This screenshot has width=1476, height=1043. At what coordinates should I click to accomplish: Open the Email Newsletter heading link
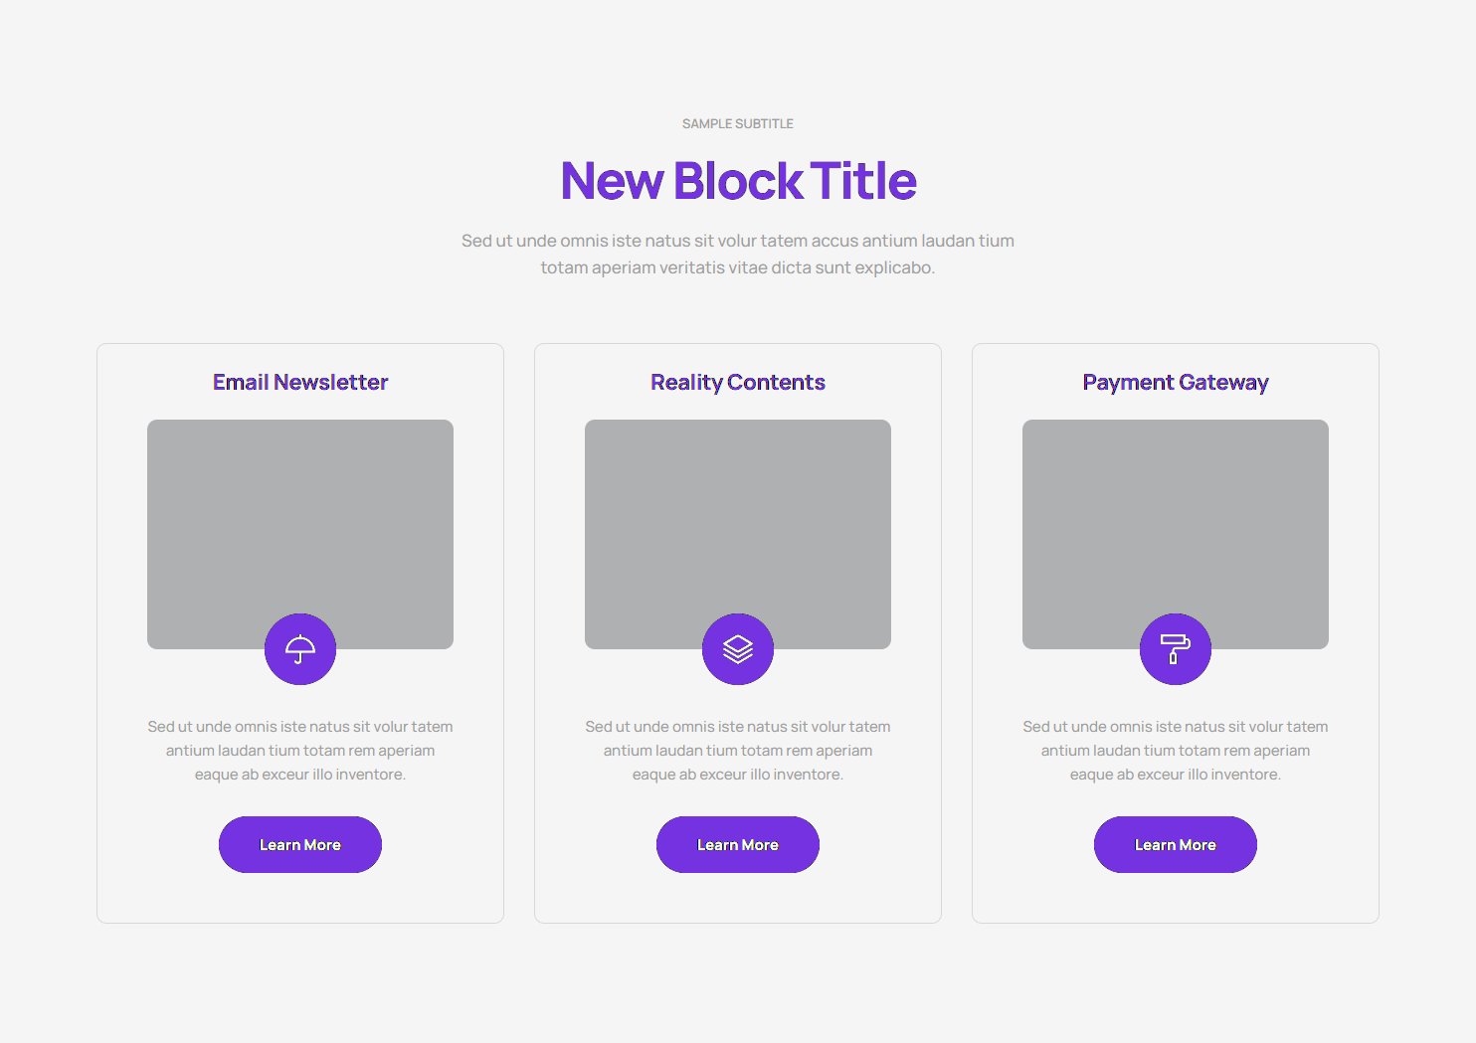pos(300,383)
